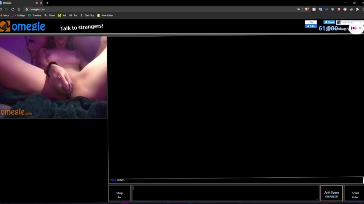Reload the omegle.com page
The height and width of the screenshot is (204, 364).
pos(13,9)
